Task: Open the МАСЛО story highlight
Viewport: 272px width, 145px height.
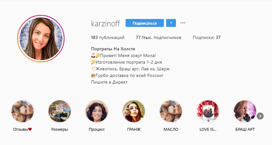Action: click(x=171, y=111)
